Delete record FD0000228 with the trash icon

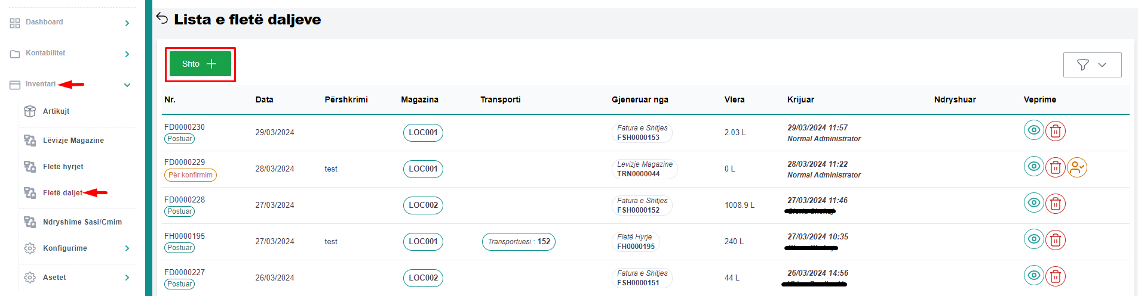coord(1056,204)
